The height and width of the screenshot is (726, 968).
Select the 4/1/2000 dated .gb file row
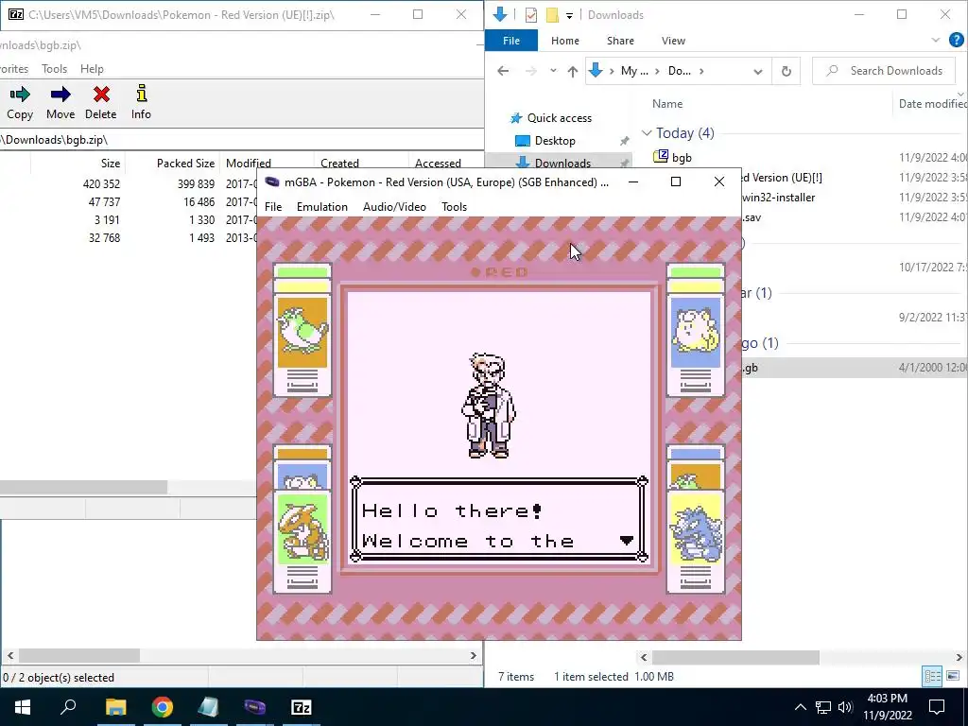(855, 368)
